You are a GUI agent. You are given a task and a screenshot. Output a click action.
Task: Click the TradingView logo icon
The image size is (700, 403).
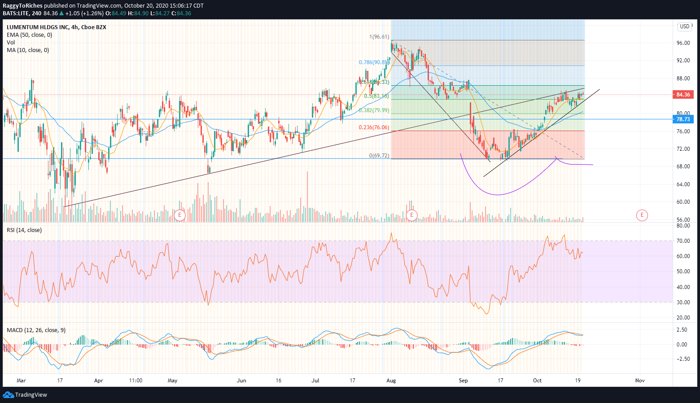click(x=8, y=395)
